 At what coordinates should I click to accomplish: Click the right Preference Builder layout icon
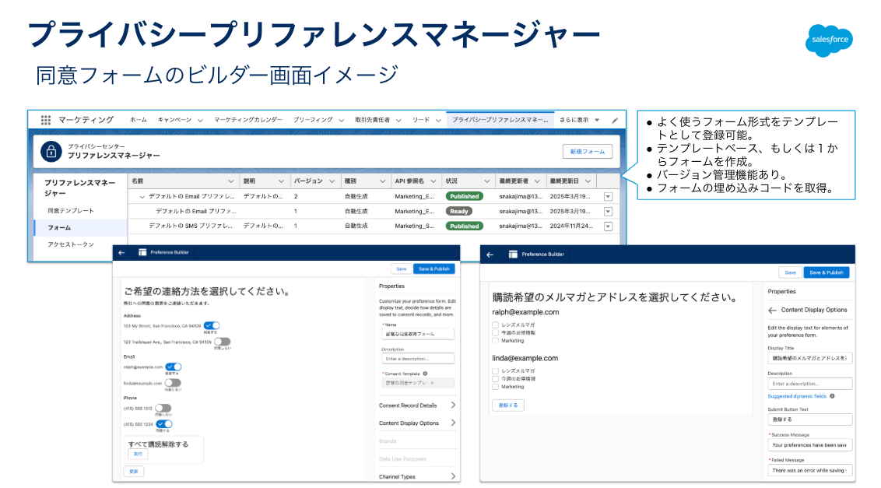click(513, 255)
